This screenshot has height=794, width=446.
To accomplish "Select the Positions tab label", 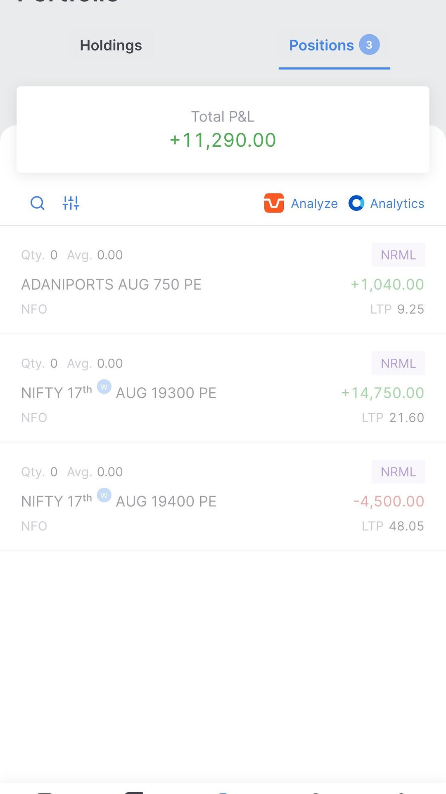I will (321, 45).
